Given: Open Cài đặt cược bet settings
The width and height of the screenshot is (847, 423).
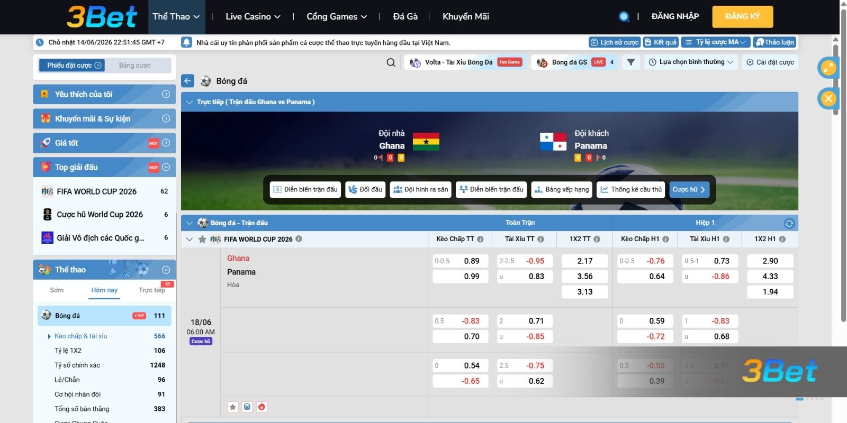Looking at the screenshot, I should pos(770,62).
